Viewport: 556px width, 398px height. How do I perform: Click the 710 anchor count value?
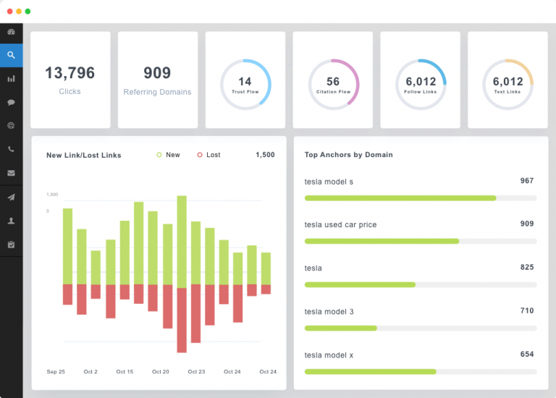527,311
